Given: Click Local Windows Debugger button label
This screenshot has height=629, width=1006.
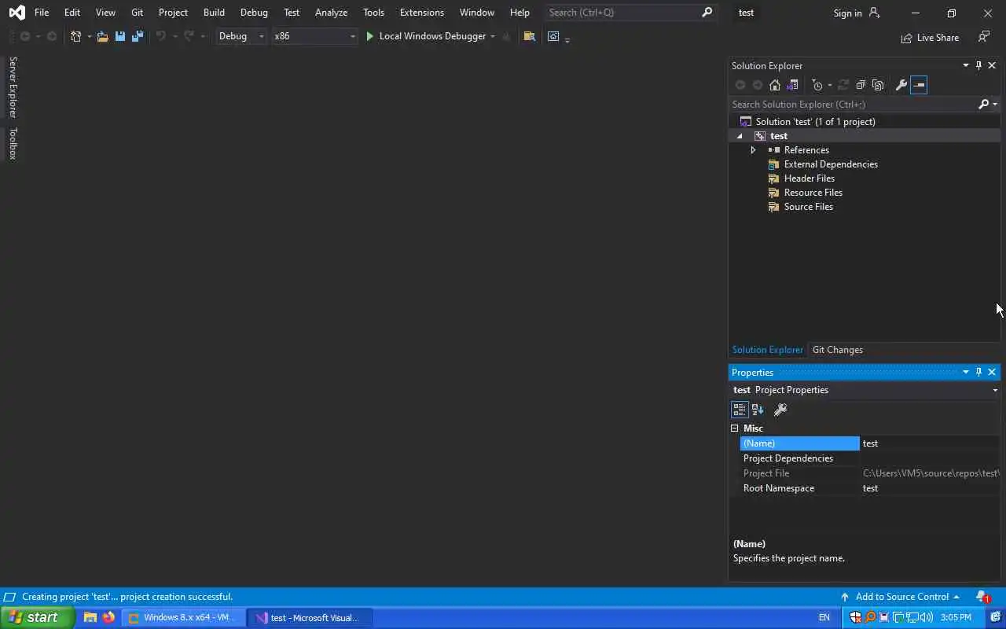Looking at the screenshot, I should [432, 36].
